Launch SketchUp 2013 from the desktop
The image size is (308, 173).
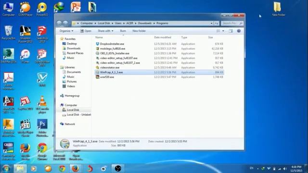point(42,34)
